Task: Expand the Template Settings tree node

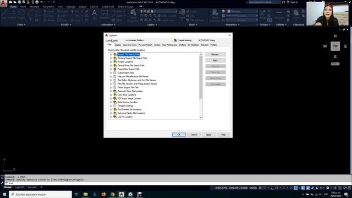Action: pyautogui.click(x=111, y=106)
